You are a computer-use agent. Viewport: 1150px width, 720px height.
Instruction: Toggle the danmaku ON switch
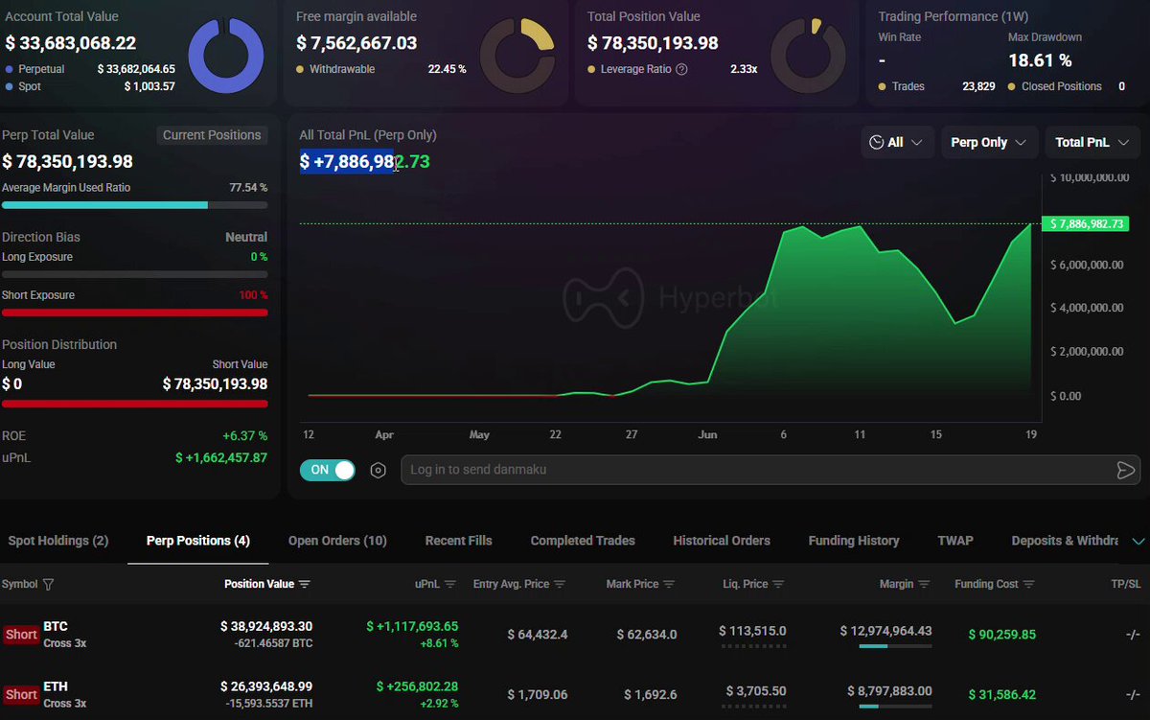point(328,470)
